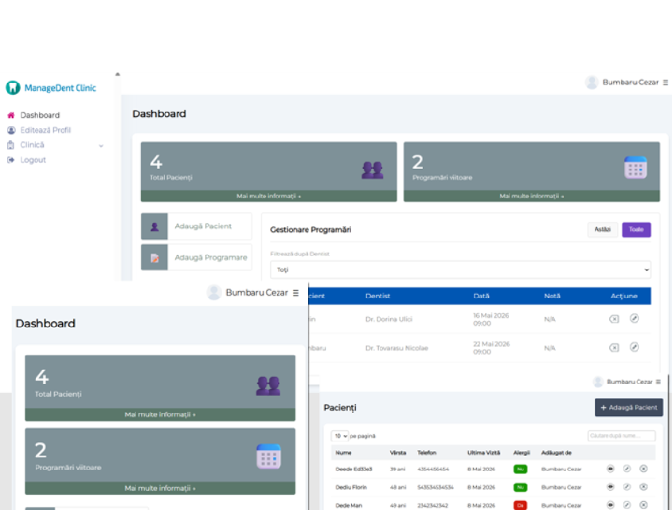Edit patient Dediu Florin

(627, 487)
